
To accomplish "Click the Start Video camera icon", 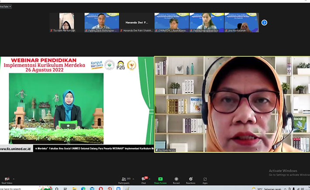I will 7,179.
